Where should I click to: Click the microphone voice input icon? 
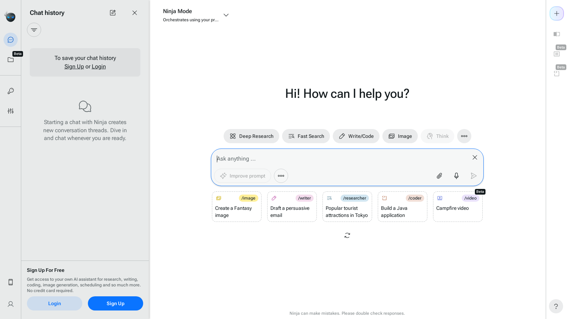[x=456, y=176]
